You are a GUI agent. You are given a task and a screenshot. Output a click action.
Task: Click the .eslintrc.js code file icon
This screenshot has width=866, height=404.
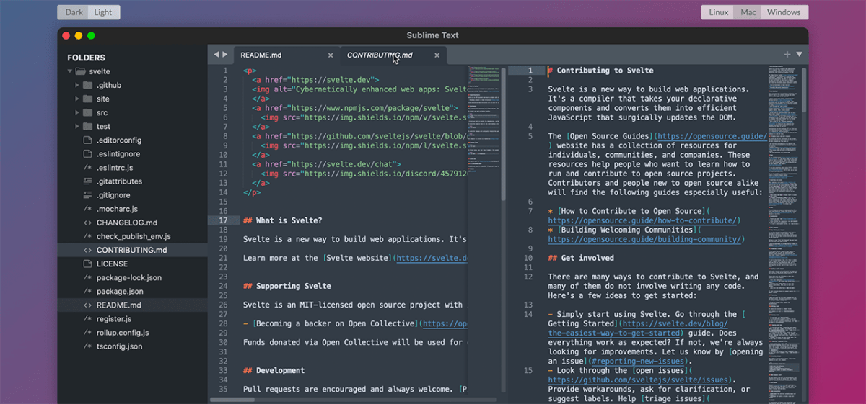[87, 167]
